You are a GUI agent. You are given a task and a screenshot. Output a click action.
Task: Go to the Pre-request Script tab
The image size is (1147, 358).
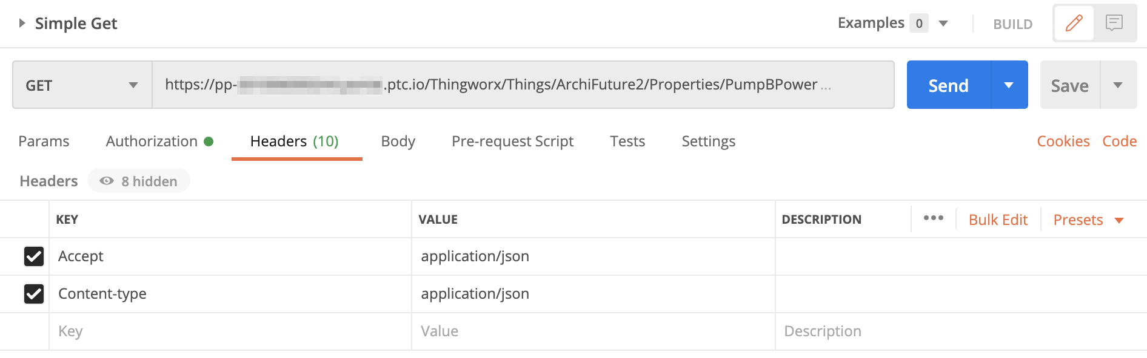(x=512, y=142)
